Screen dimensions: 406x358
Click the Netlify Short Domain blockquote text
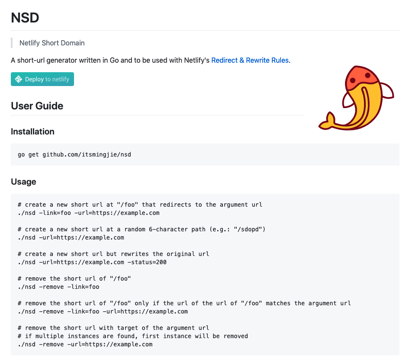[x=52, y=43]
